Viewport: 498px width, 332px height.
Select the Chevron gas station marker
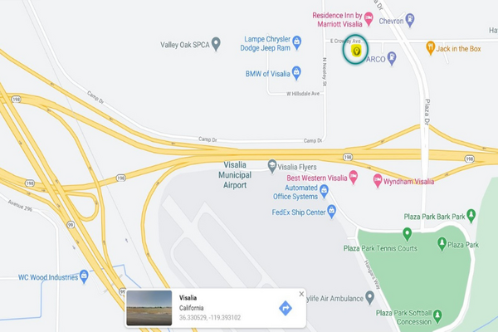[410, 20]
